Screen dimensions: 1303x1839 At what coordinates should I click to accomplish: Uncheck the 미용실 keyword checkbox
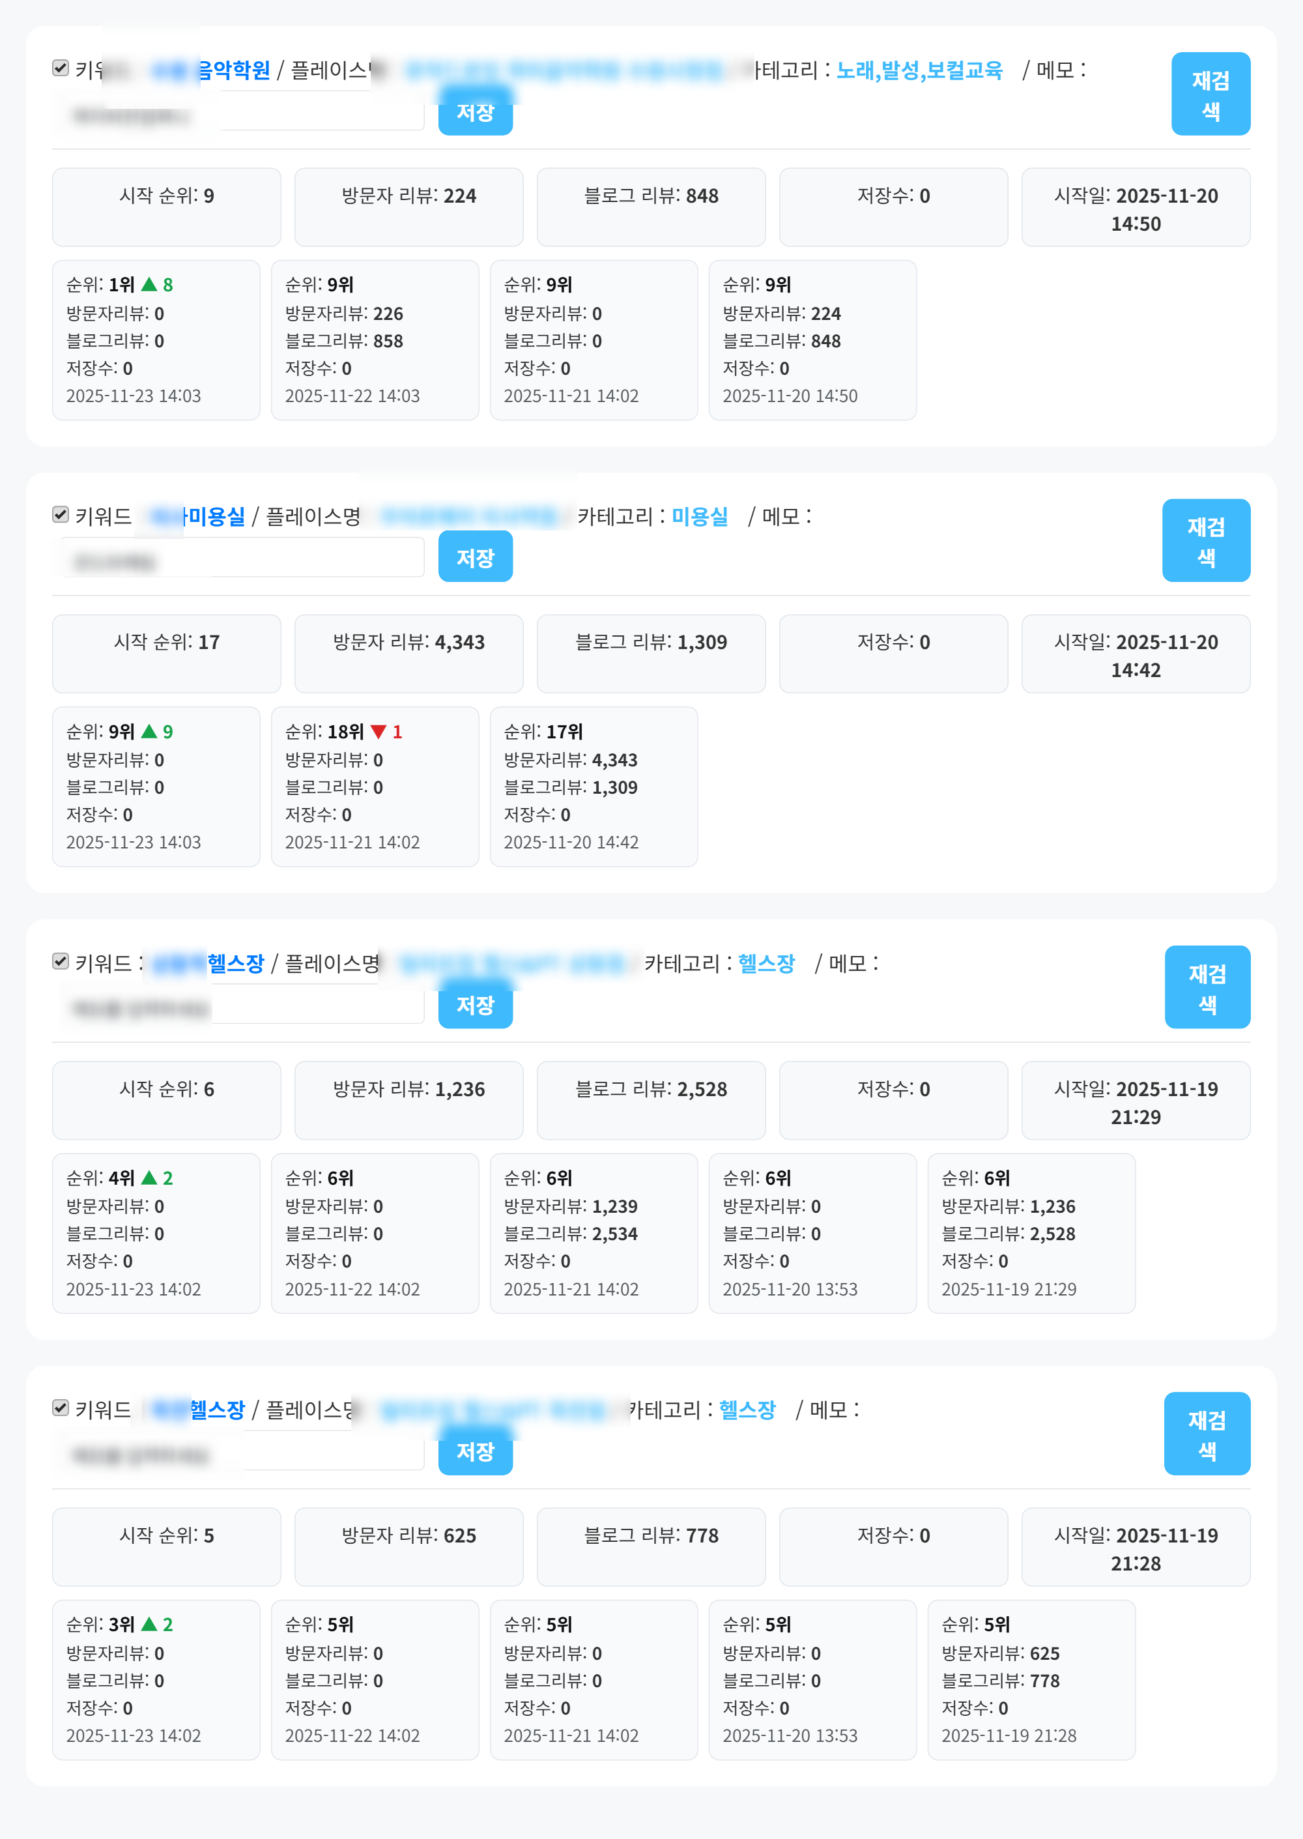[60, 514]
